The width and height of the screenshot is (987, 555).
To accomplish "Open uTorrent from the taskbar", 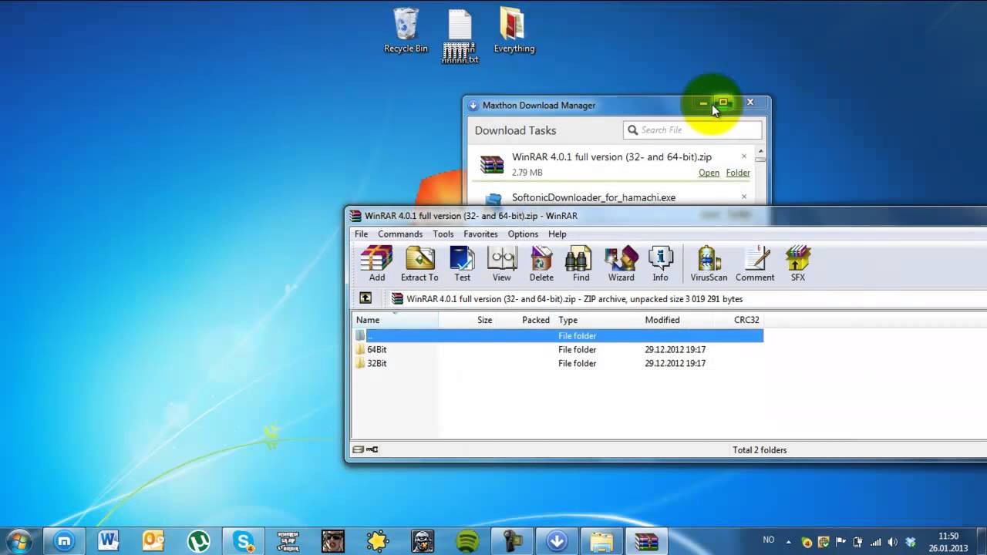I will click(198, 541).
